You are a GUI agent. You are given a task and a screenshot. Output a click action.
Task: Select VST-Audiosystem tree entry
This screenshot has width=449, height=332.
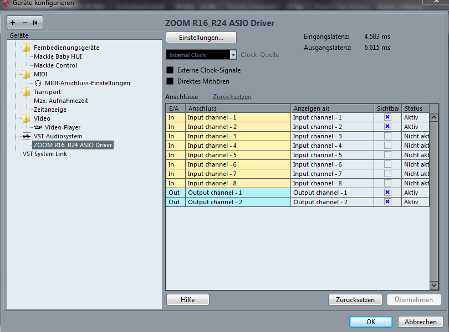58,137
